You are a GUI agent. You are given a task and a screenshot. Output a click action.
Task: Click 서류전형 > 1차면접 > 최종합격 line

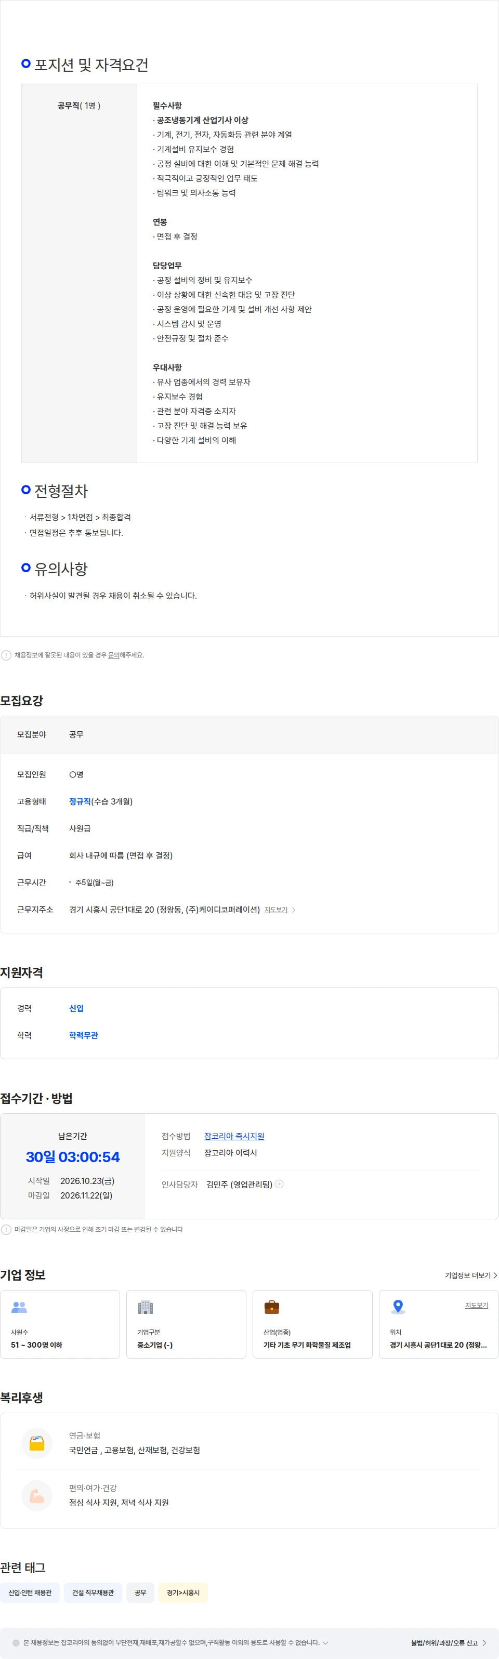(81, 517)
